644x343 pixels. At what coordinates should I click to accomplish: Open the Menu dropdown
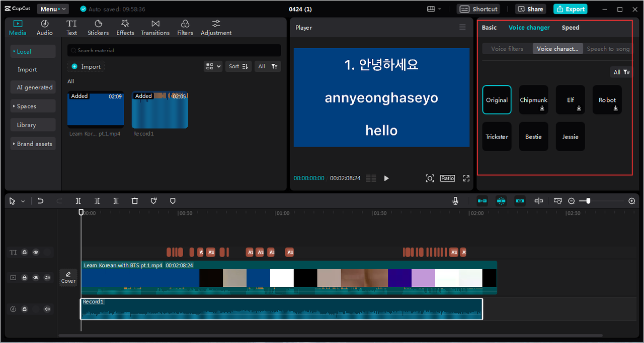click(53, 9)
